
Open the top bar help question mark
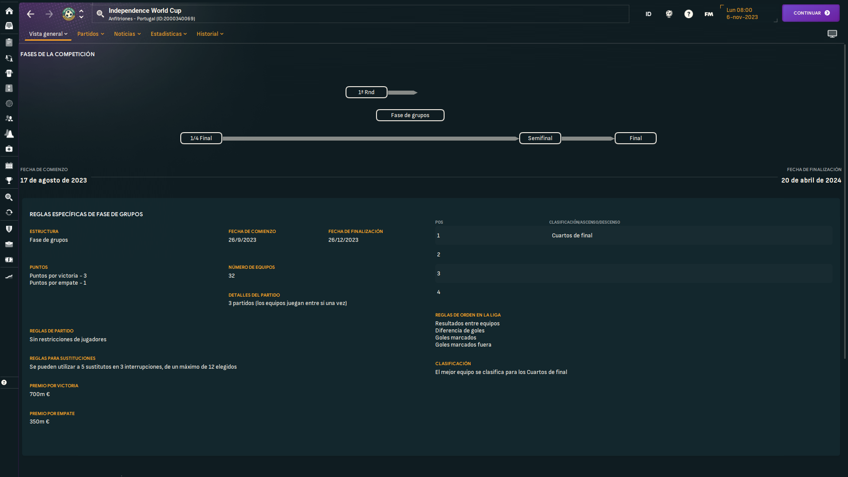688,14
